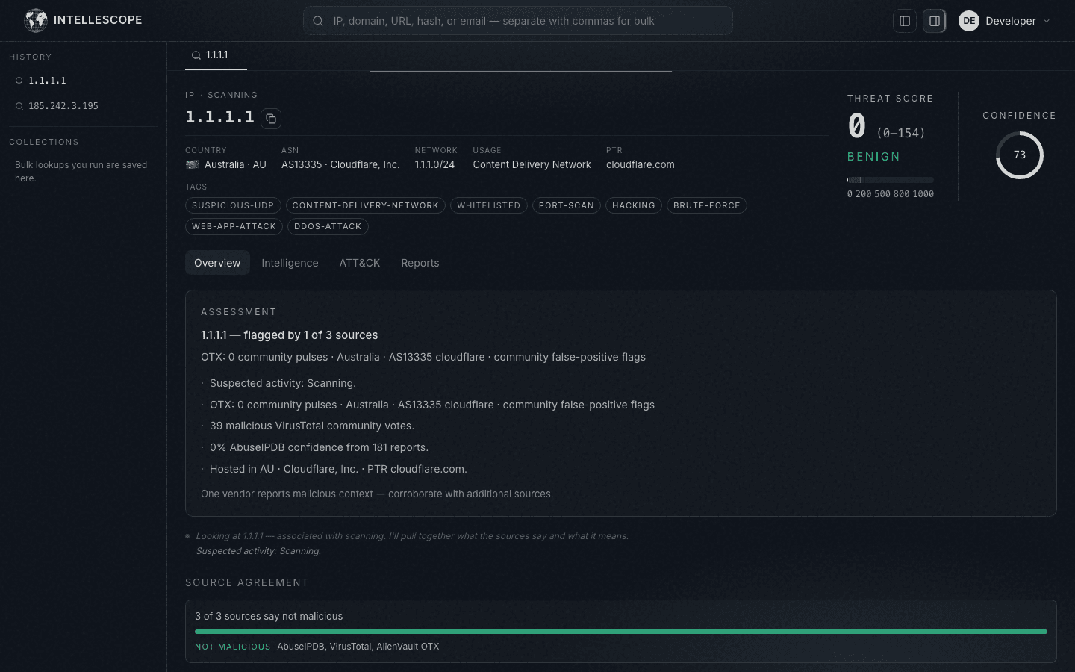Click 'Suspected activity: Scanning.' bullet in assessment
Image resolution: width=1075 pixels, height=672 pixels.
pos(283,383)
